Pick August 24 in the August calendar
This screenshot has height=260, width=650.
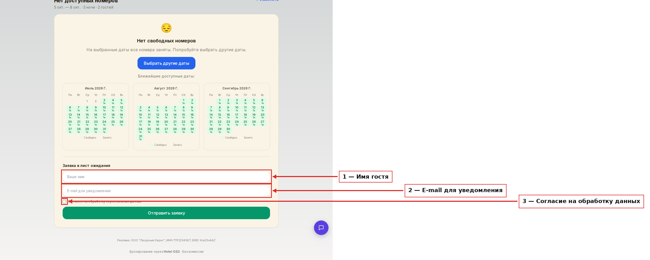[x=140, y=130]
